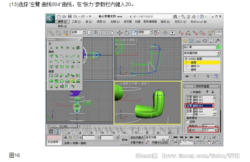
Task: Tick the reverse checkbox under curve properties
Action: pyautogui.click(x=187, y=122)
